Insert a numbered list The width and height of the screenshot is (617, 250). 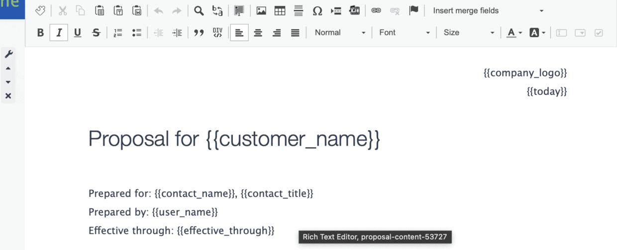tap(118, 33)
